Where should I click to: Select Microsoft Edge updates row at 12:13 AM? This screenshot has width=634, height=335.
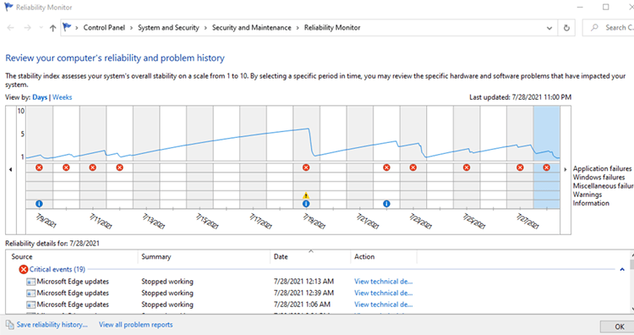tap(221, 281)
